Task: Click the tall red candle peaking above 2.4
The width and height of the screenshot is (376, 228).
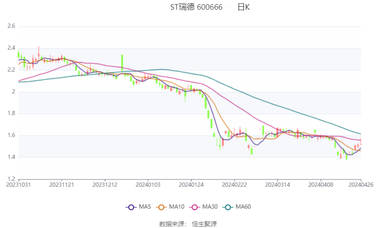Action: tap(39, 53)
